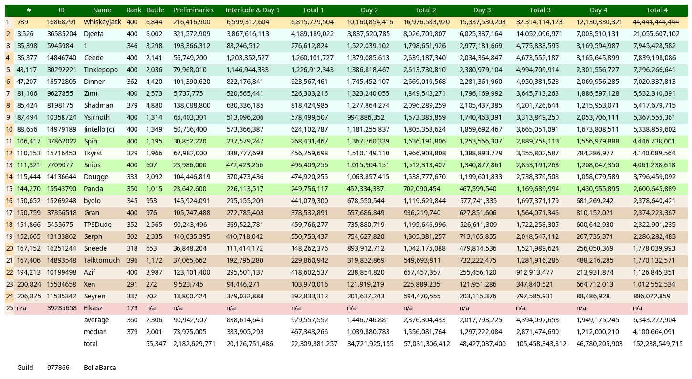
Task: Select the average Total 4 value "6,343,272,904"
Action: coord(654,320)
